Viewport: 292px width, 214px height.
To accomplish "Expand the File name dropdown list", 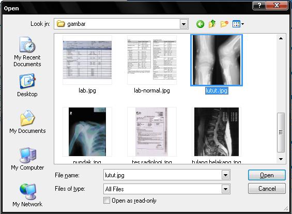I will click(x=225, y=175).
